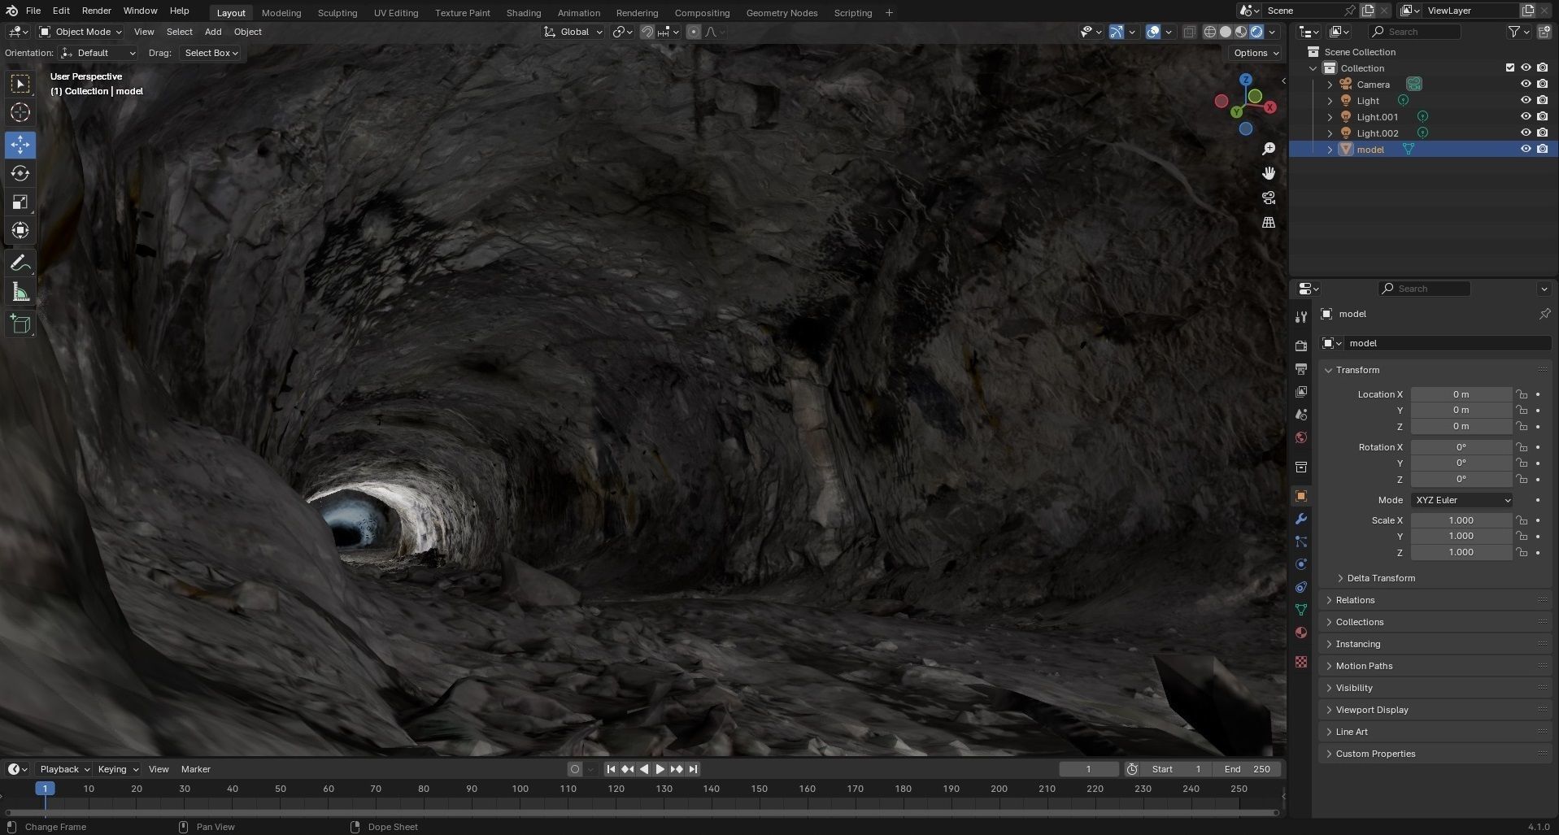Viewport: 1559px width, 835px height.
Task: Hide Light.002 in viewport
Action: point(1526,133)
